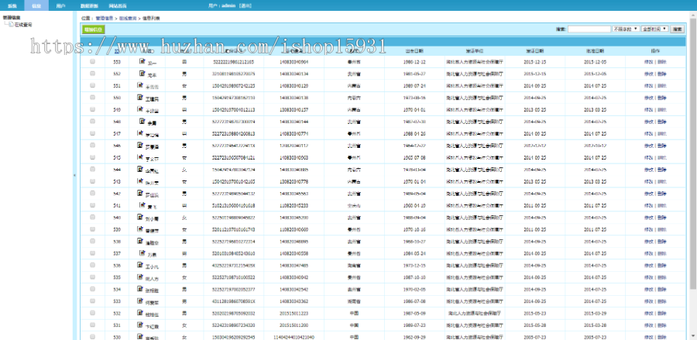Click the edit icon in row 541

(x=142, y=205)
